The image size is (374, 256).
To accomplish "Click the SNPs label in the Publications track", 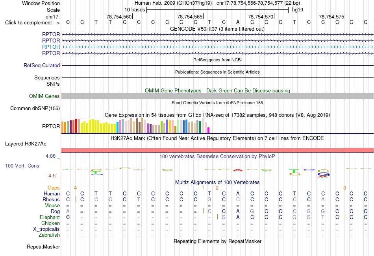I will point(53,84).
